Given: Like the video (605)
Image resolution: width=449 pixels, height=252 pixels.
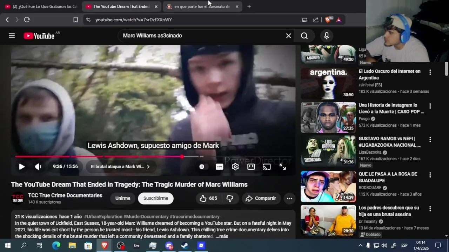Looking at the screenshot, I should [208, 198].
